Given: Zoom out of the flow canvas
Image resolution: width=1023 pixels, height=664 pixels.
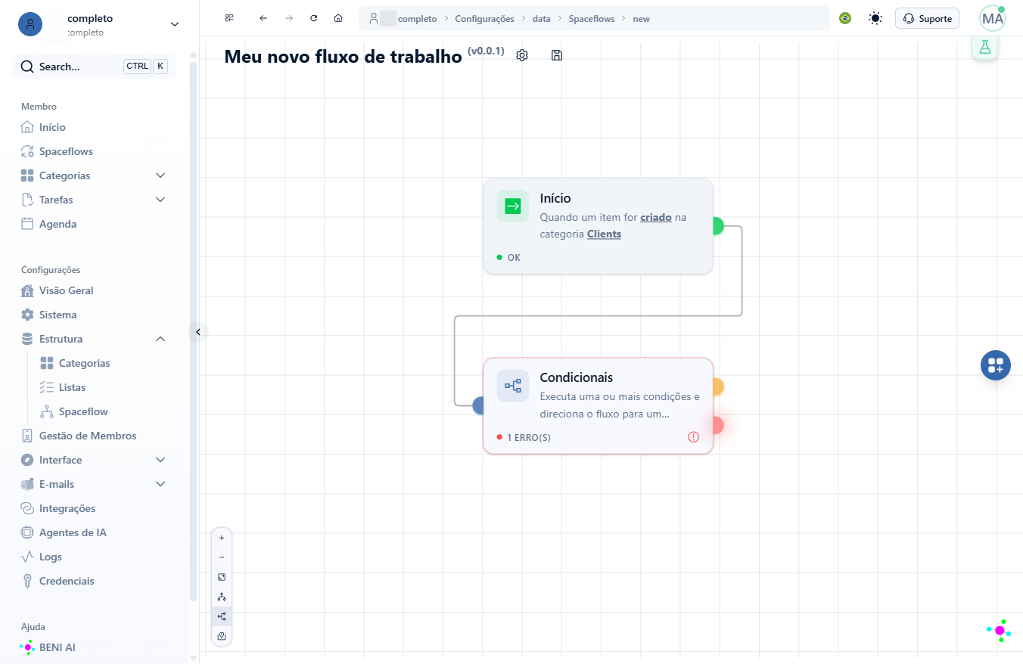Looking at the screenshot, I should [x=222, y=557].
